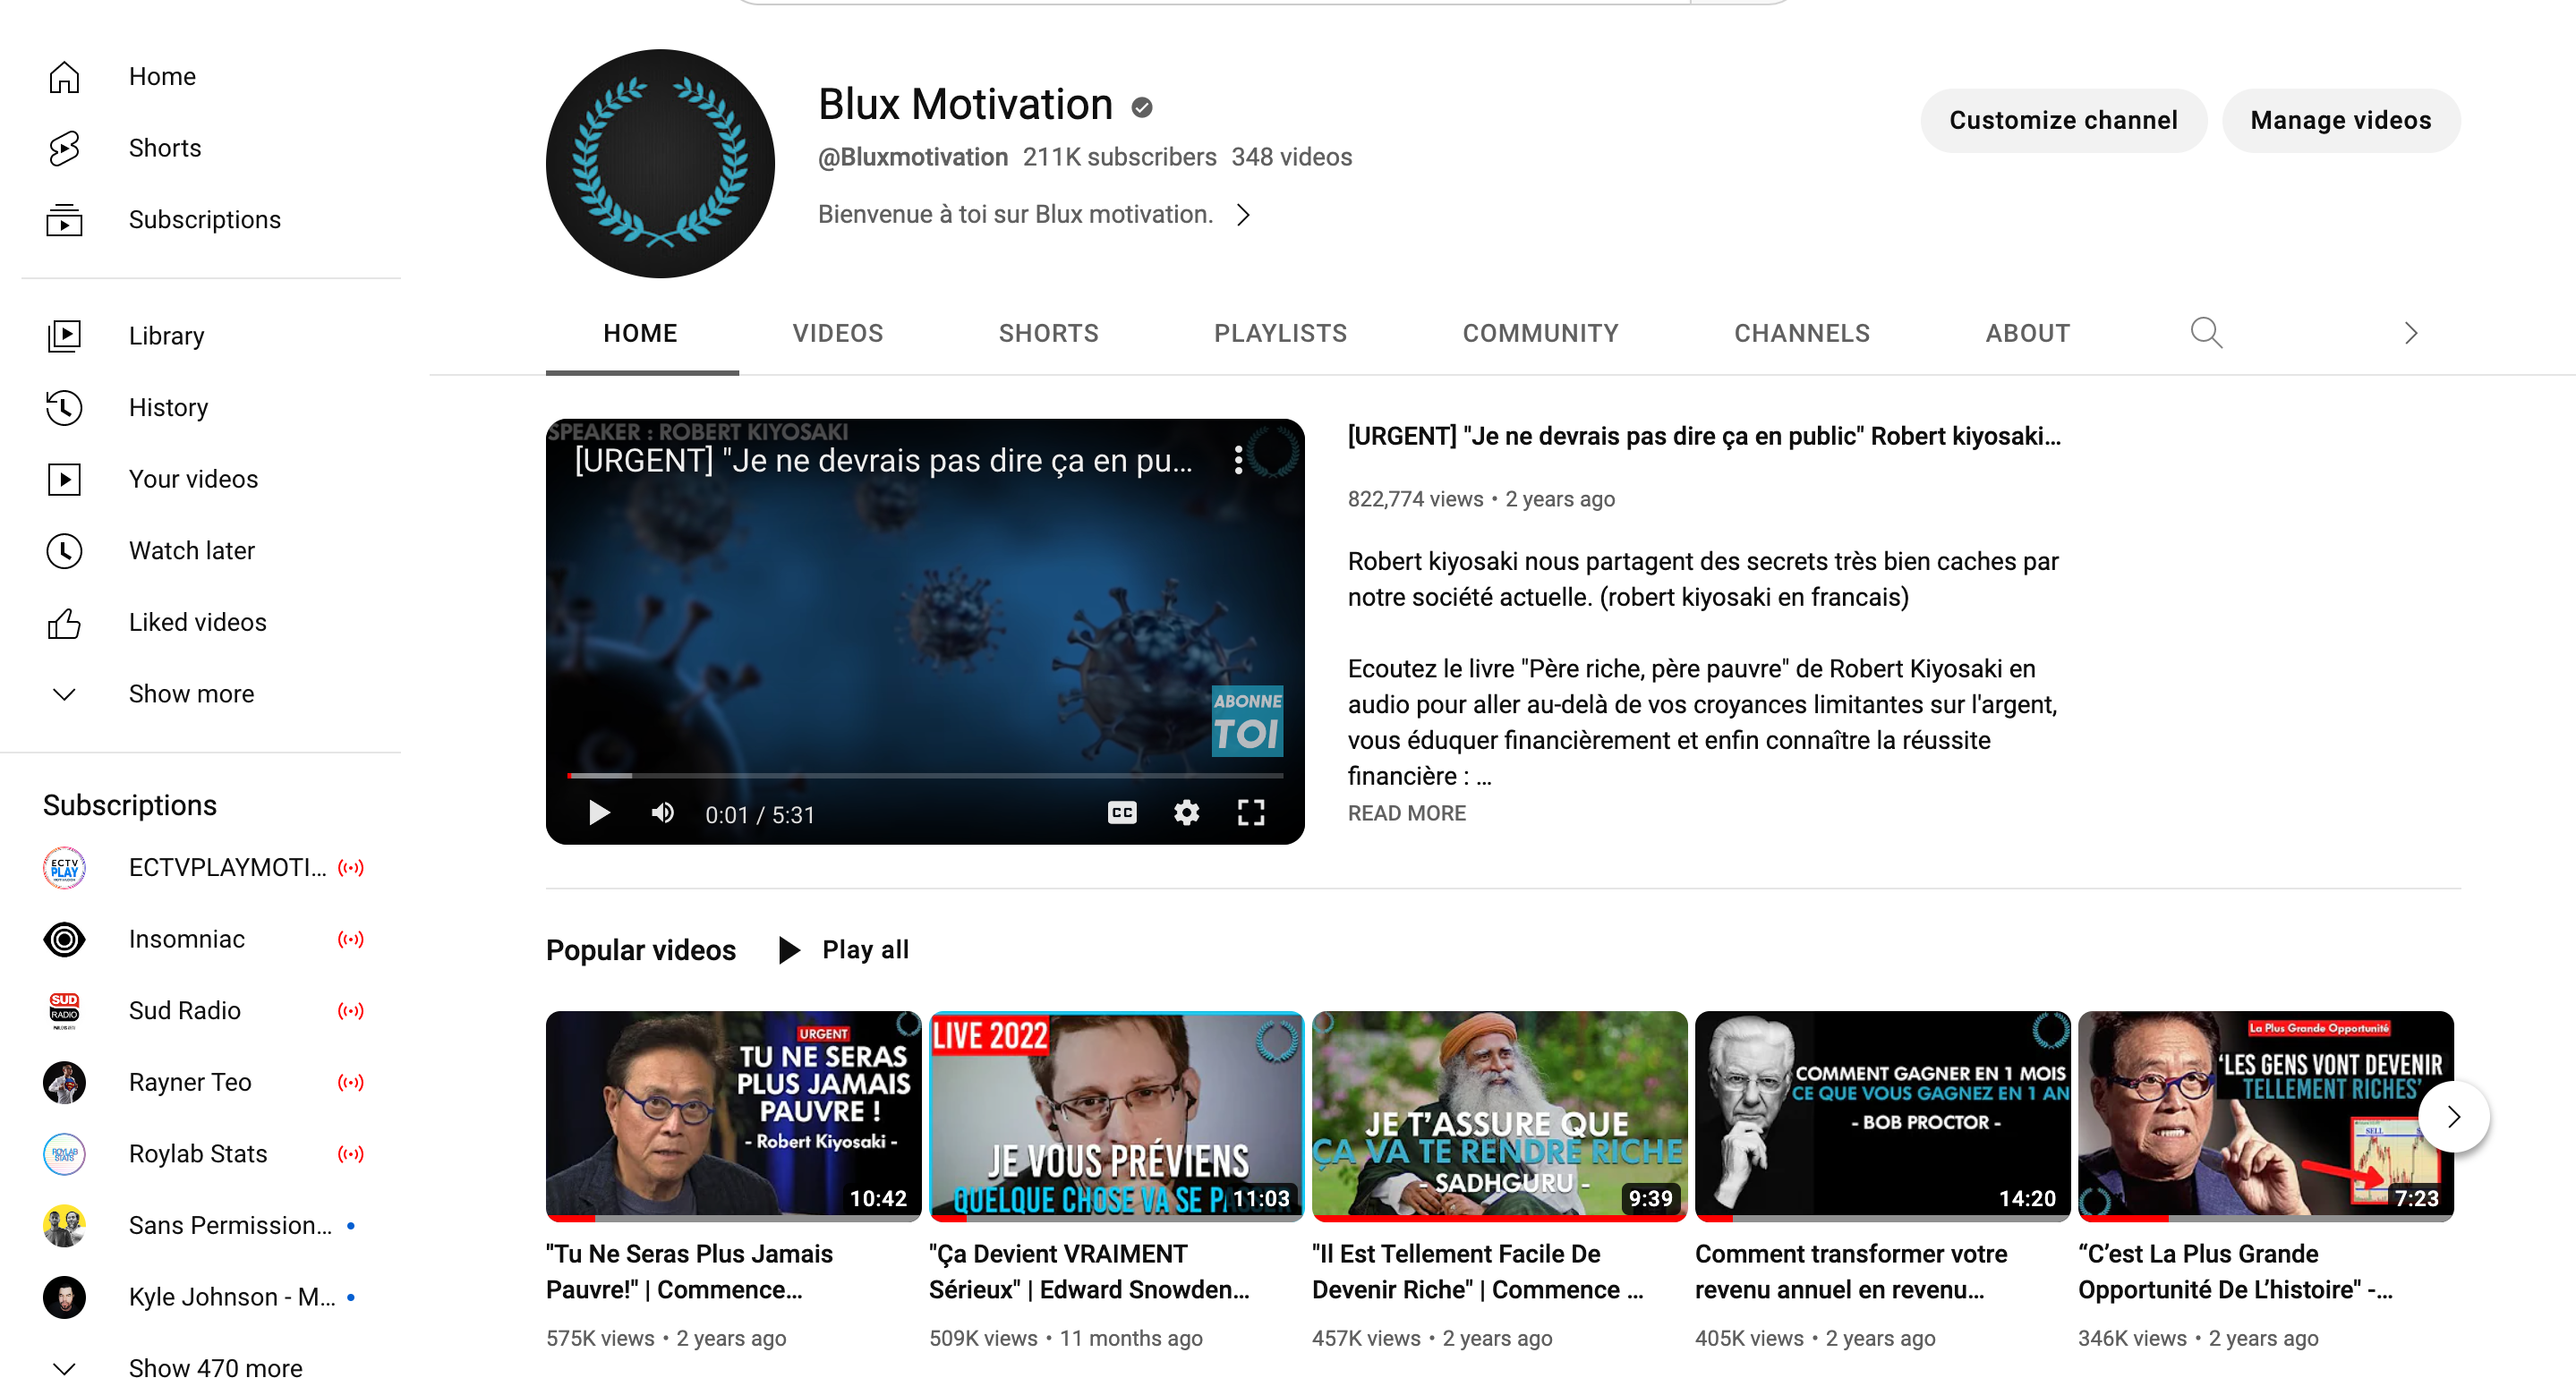Click the Subscriptions icon in sidebar

(x=64, y=220)
